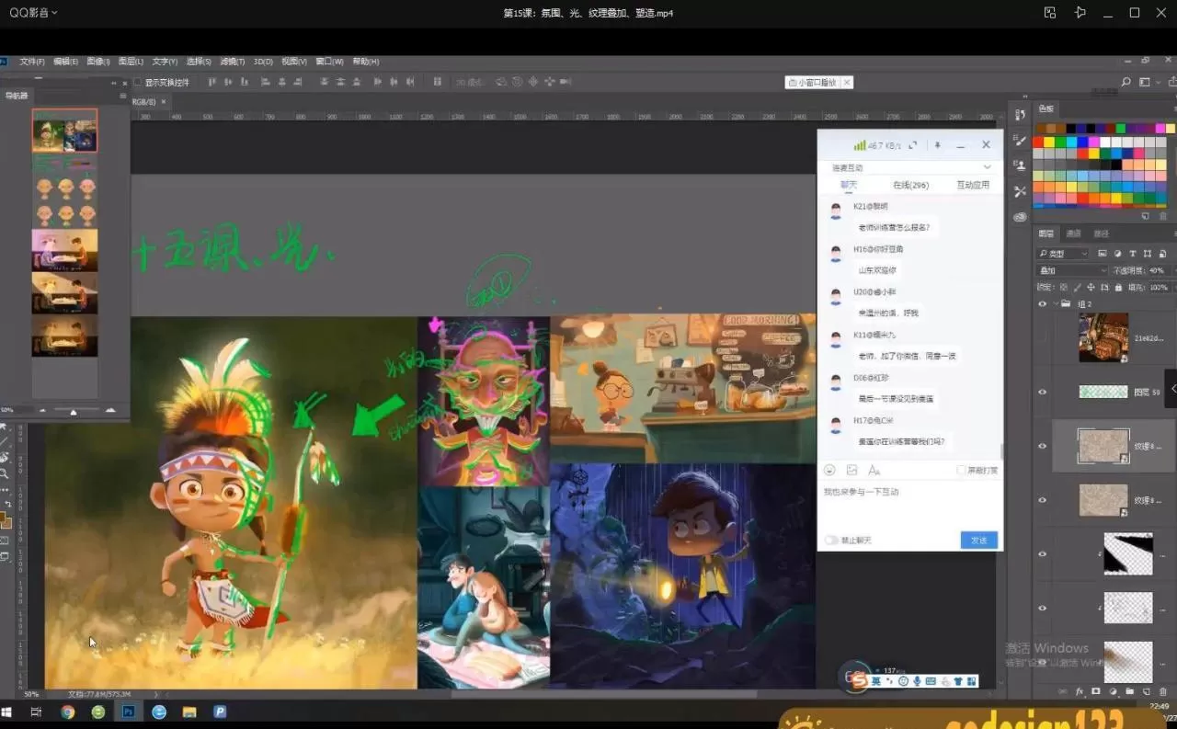Screen dimensions: 1177x729
Task: Open the Brush Settings panel icon
Action: [1020, 141]
